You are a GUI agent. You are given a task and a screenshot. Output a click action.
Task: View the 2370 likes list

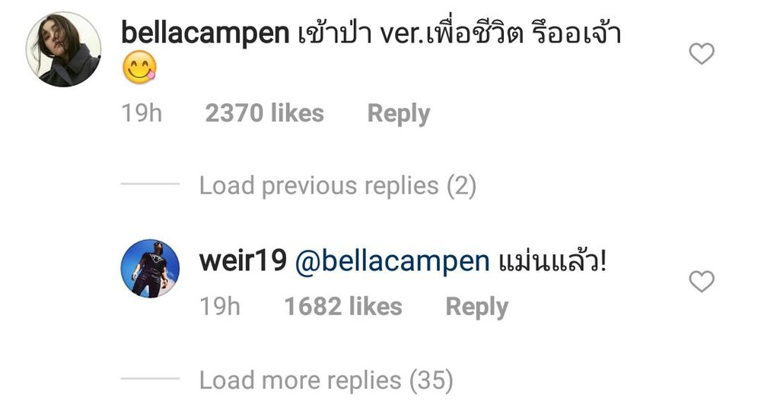click(265, 113)
